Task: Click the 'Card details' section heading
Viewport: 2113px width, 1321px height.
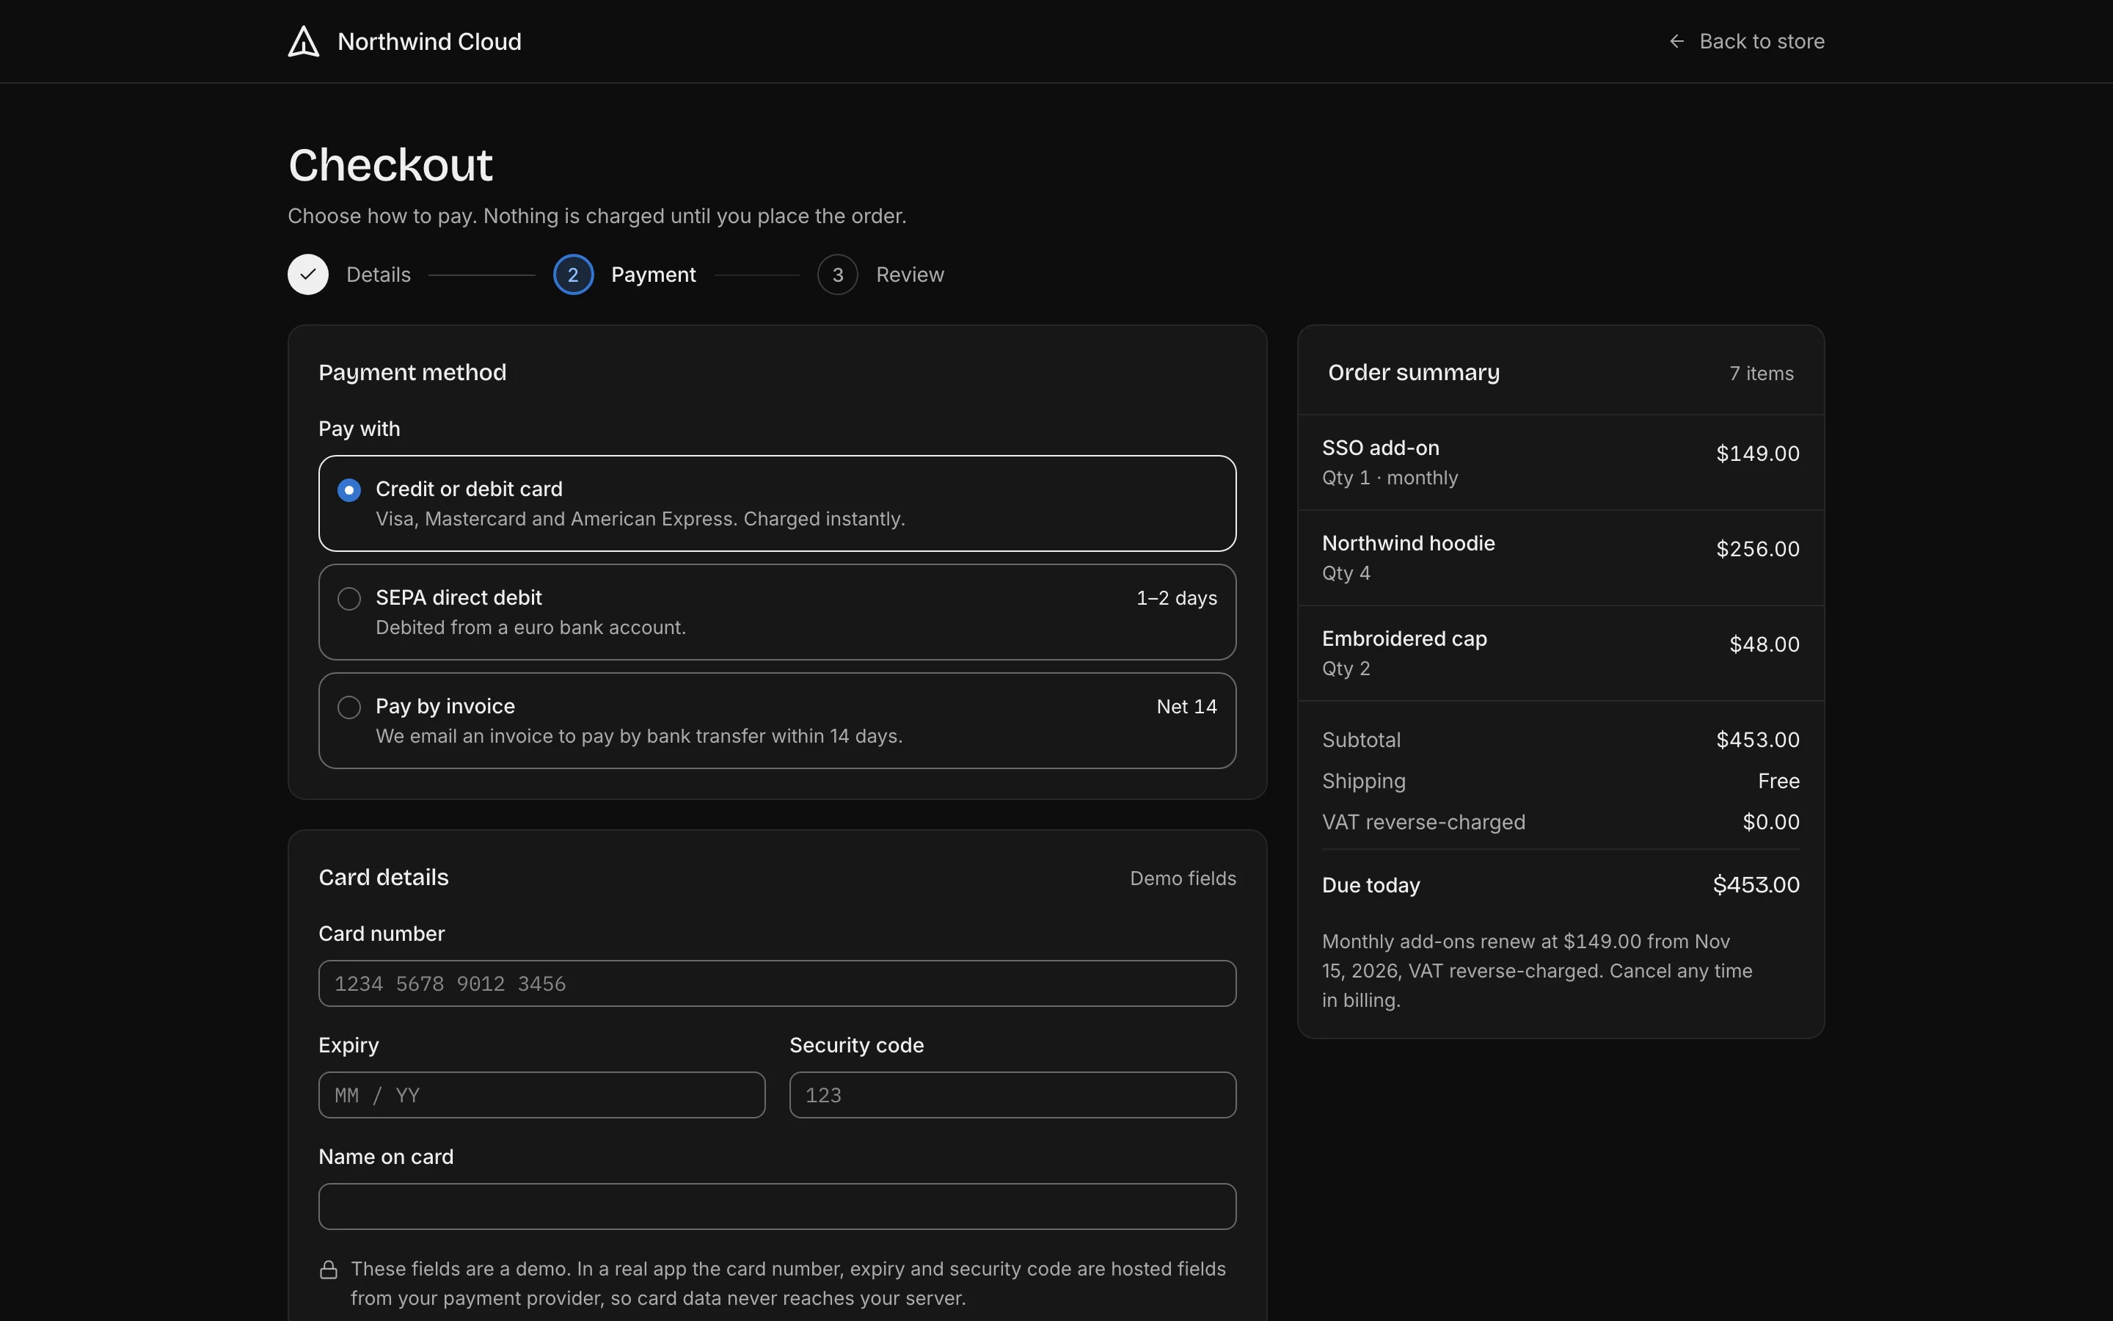Action: pos(383,877)
